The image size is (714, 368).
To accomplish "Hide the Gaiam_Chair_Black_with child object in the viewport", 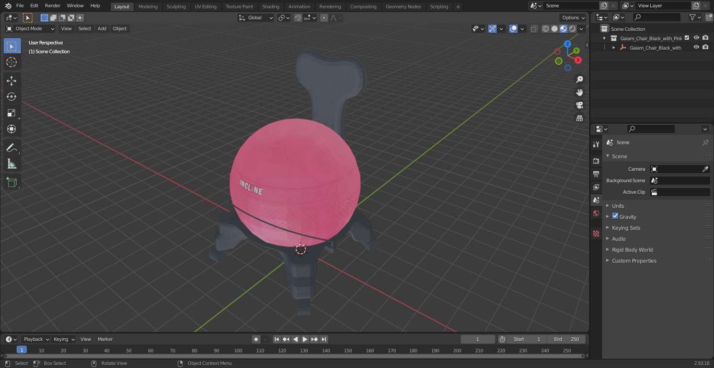I will pyautogui.click(x=696, y=48).
